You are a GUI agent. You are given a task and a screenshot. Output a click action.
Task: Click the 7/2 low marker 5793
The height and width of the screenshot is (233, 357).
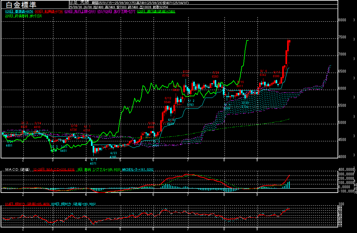pos(191,105)
